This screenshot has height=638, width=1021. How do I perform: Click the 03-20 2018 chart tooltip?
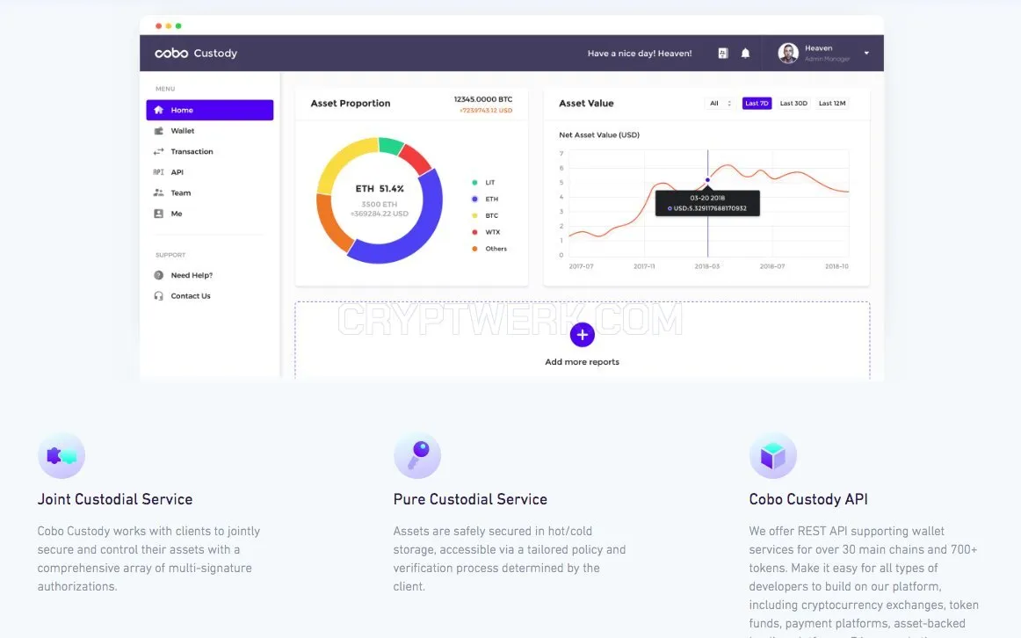(707, 203)
